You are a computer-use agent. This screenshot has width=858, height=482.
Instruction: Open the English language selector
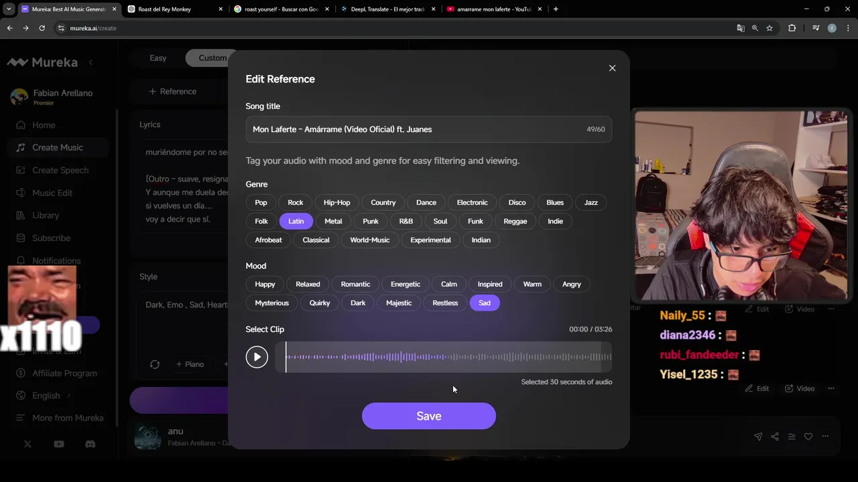pyautogui.click(x=58, y=396)
